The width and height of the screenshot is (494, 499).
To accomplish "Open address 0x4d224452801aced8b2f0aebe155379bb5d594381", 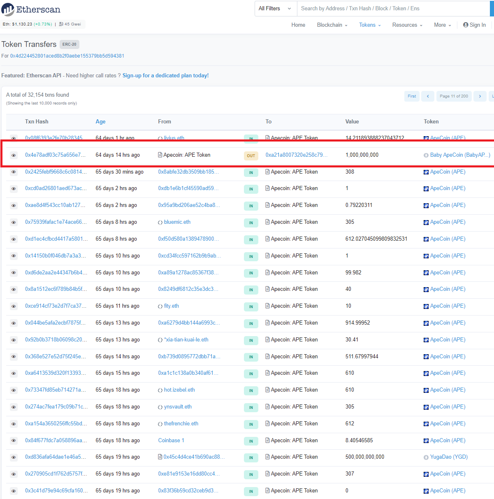I will coord(67,56).
